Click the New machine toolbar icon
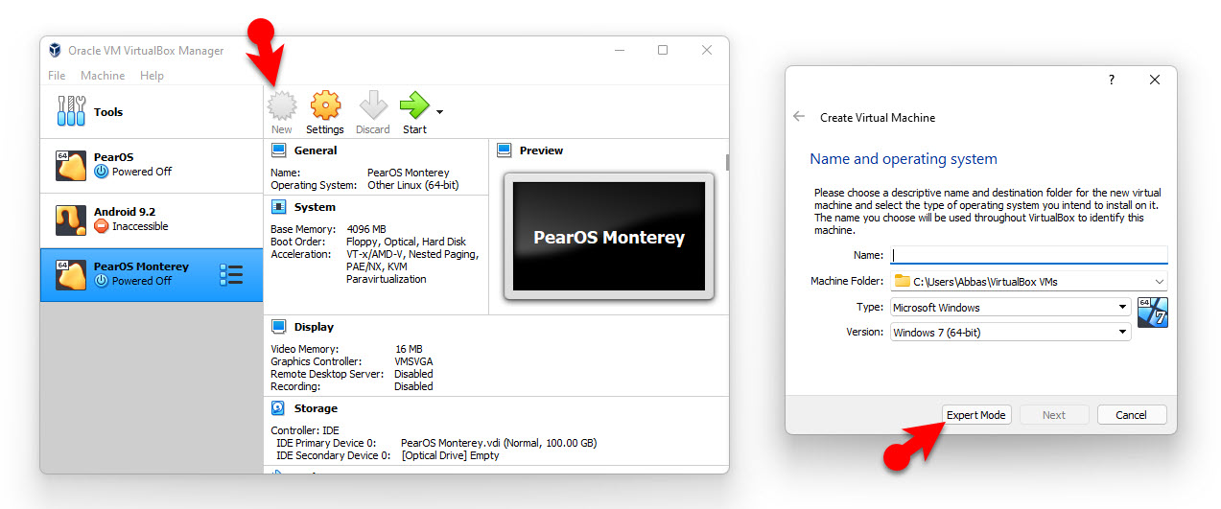This screenshot has height=509, width=1221. 282,105
